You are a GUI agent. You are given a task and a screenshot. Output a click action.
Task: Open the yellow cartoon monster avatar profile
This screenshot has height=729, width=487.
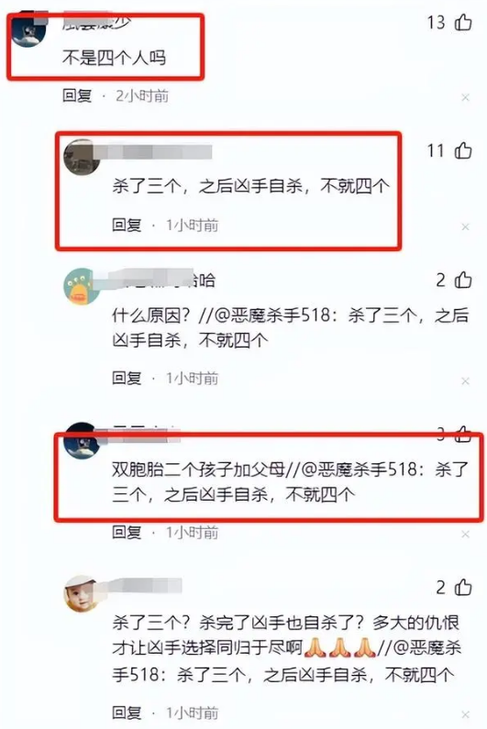point(81,286)
